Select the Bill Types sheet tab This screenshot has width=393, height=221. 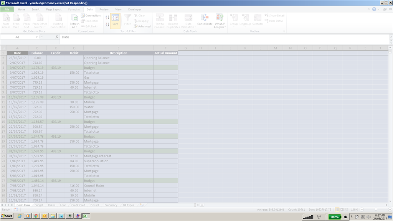coord(128,205)
